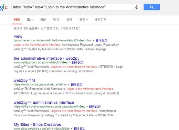Click 翻译此页 beside the View result
This screenshot has height=130, width=179.
[101, 40]
